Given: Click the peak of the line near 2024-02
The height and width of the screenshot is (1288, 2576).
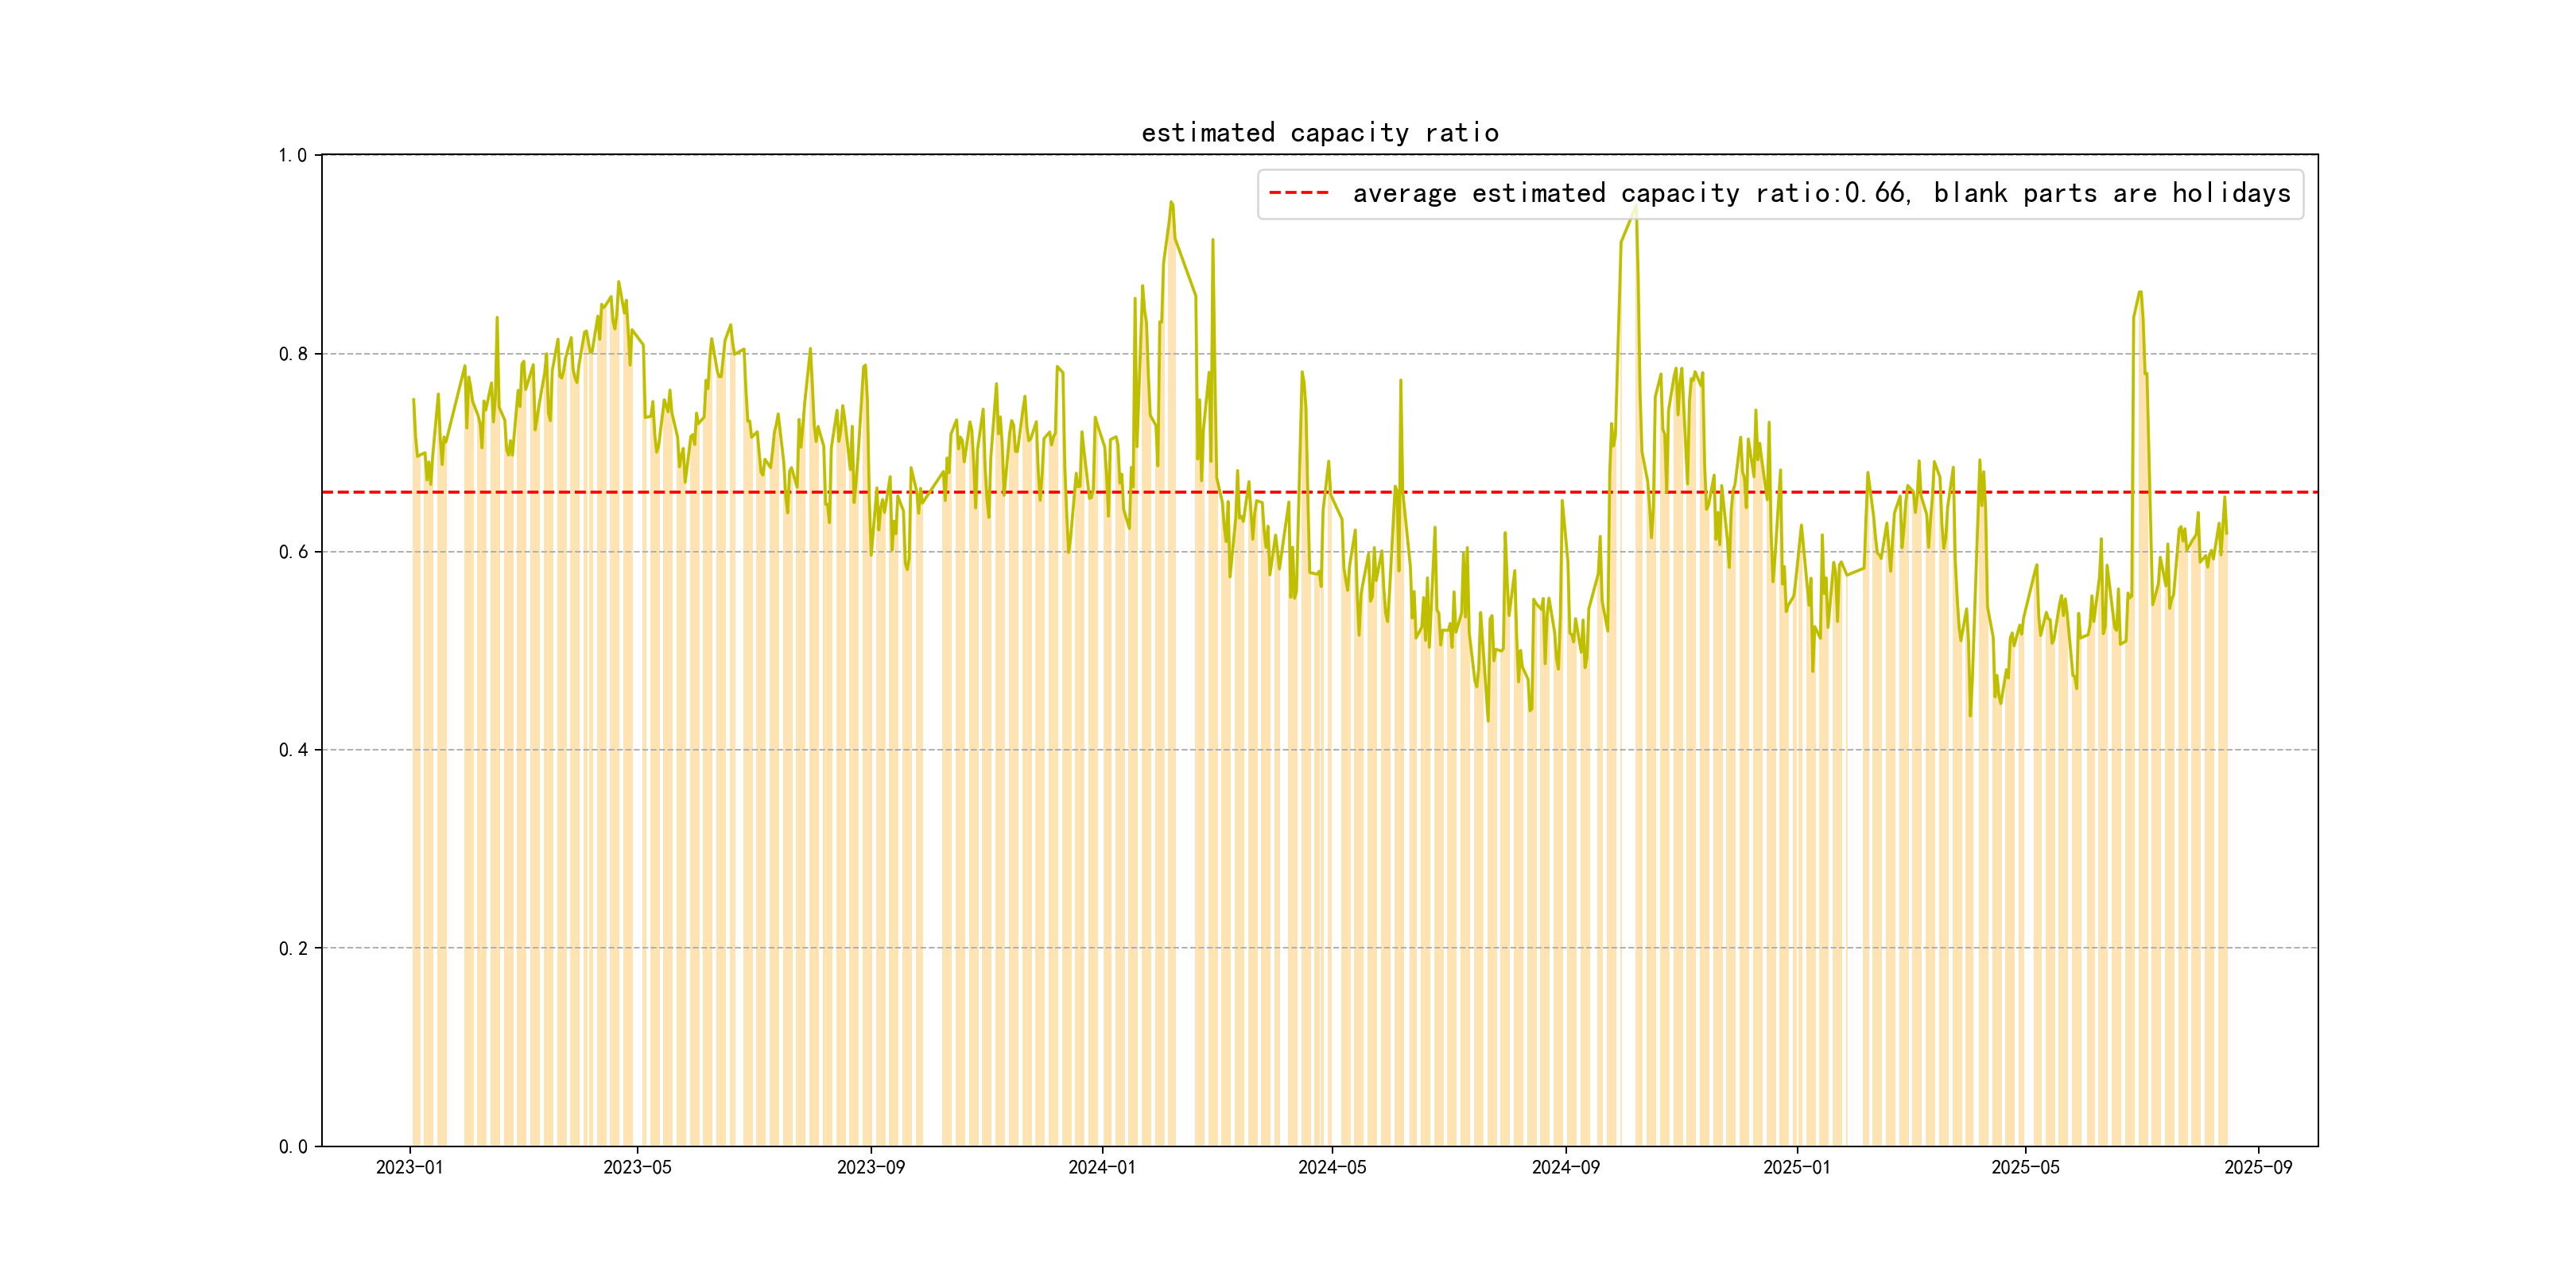Looking at the screenshot, I should pos(1171,203).
